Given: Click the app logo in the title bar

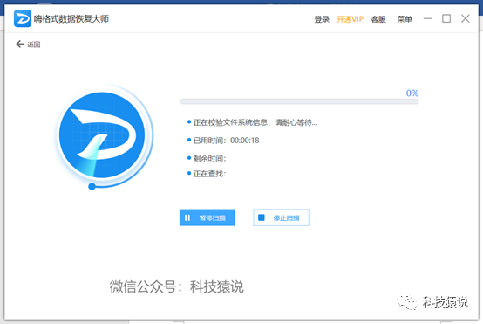Looking at the screenshot, I should coord(23,18).
